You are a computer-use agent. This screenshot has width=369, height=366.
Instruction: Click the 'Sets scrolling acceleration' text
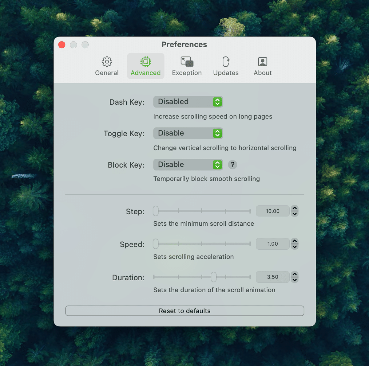point(193,257)
